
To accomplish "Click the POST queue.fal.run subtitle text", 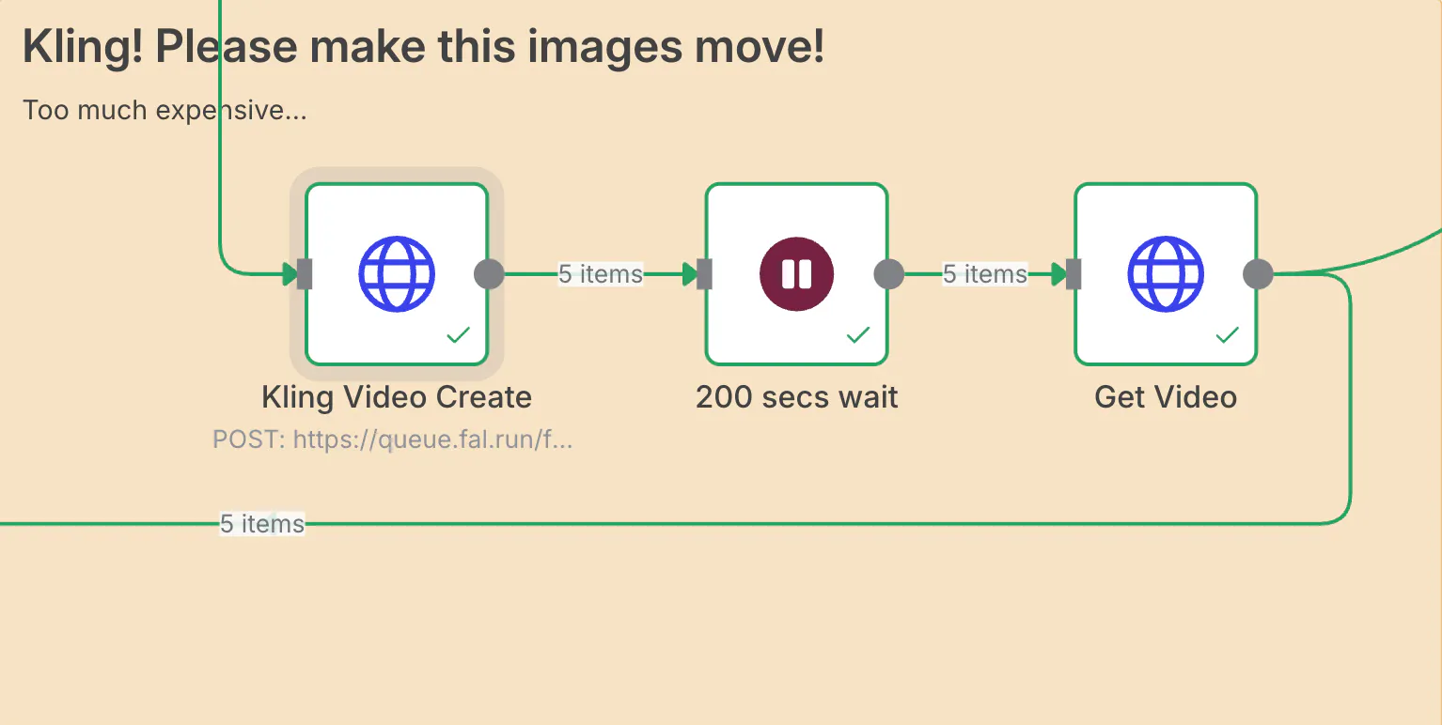I will (393, 440).
